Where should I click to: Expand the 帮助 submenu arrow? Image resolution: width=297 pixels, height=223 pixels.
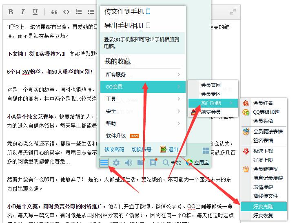(x=179, y=124)
